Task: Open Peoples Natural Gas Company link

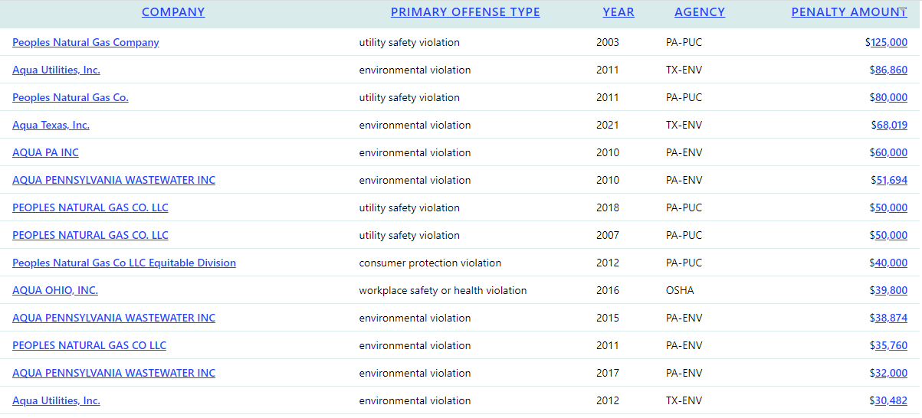Action: 86,42
